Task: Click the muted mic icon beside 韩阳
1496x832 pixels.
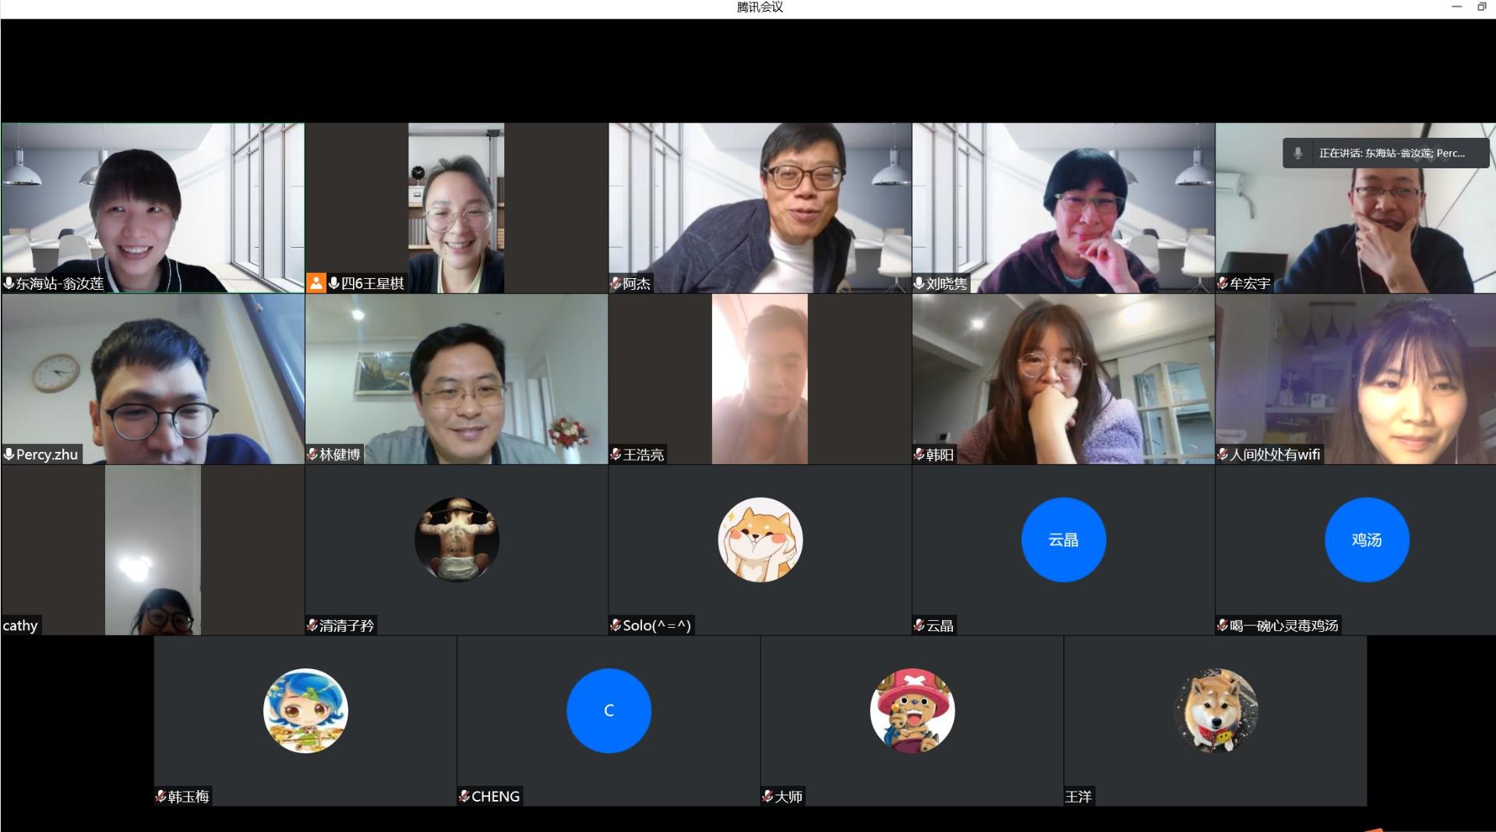Action: click(919, 454)
